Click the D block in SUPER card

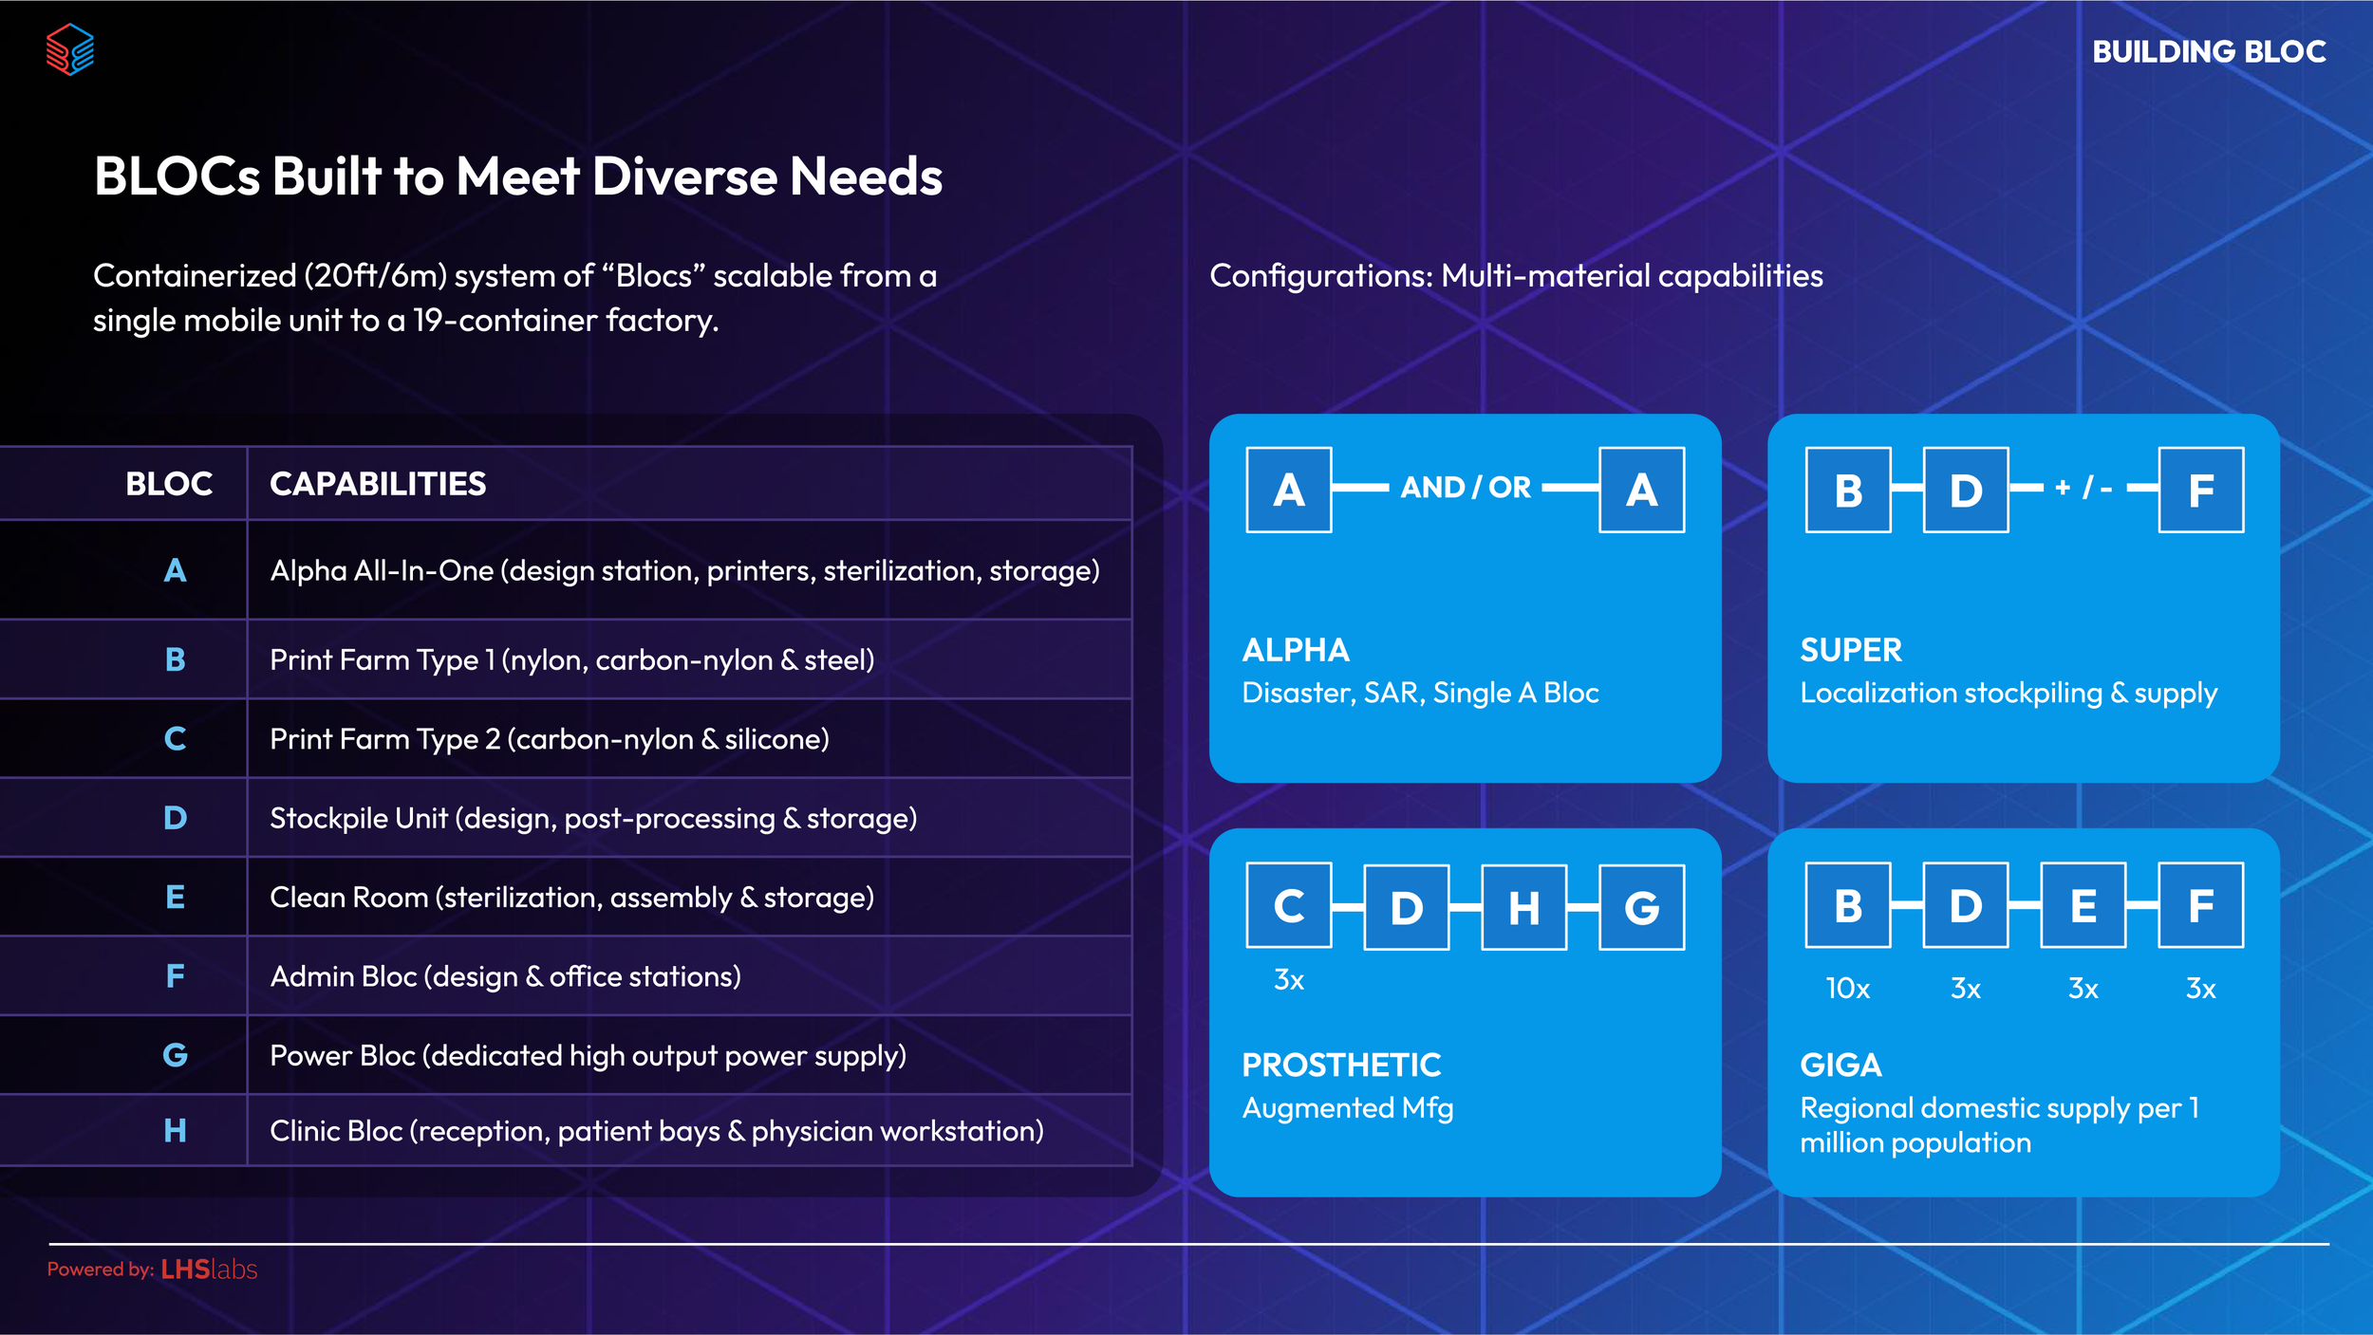coord(1965,490)
